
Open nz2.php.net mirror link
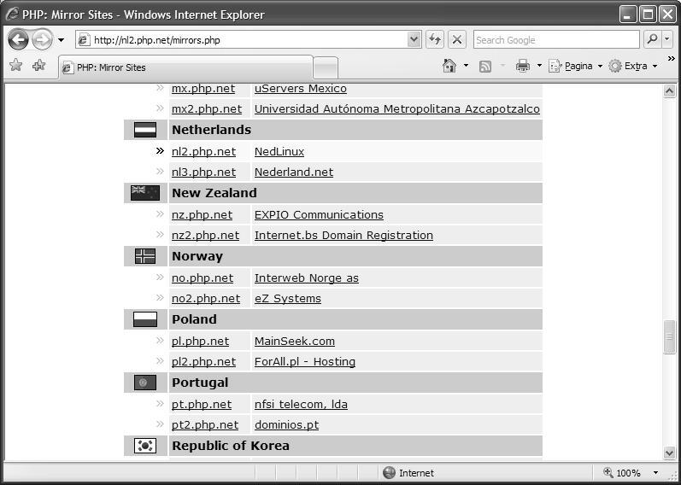tap(205, 236)
